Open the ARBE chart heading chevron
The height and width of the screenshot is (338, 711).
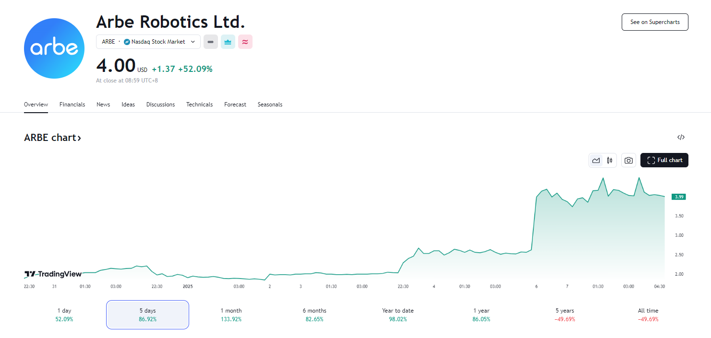79,138
